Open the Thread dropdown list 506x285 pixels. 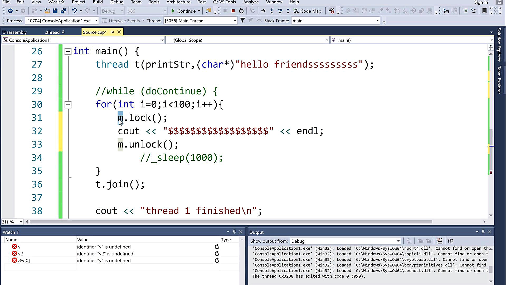coord(235,21)
